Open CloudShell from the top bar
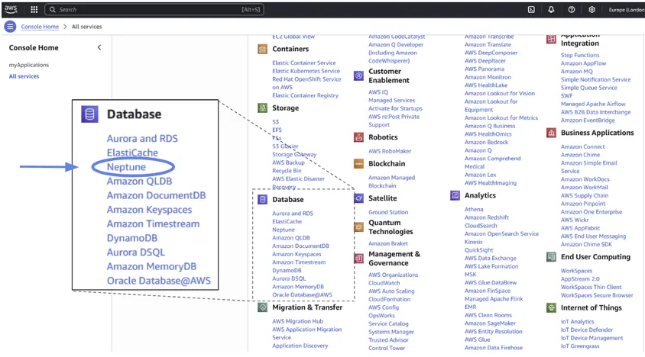 [x=531, y=9]
